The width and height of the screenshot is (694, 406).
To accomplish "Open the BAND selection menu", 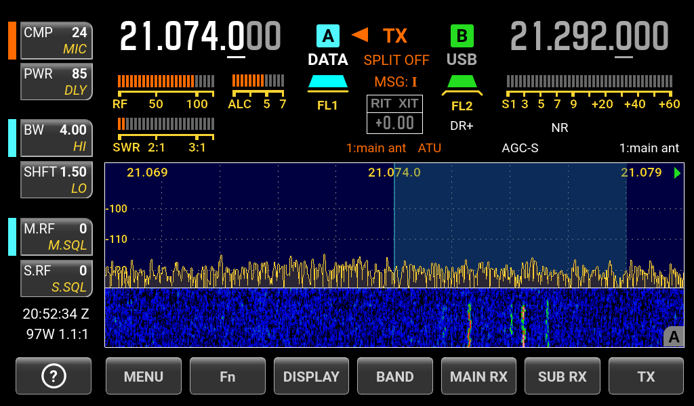I will 395,376.
